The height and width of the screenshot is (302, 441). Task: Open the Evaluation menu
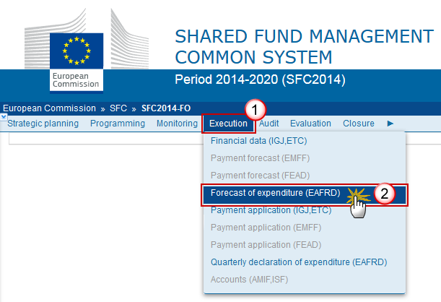pyautogui.click(x=310, y=124)
